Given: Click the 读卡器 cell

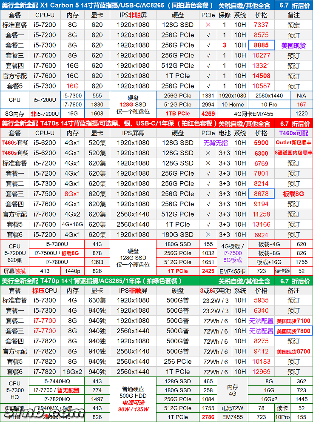Looking at the screenshot, I should click(x=282, y=271).
